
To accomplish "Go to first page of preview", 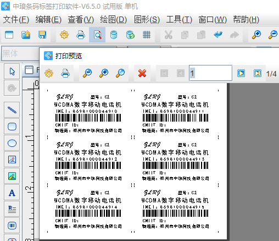I will (x=164, y=73).
